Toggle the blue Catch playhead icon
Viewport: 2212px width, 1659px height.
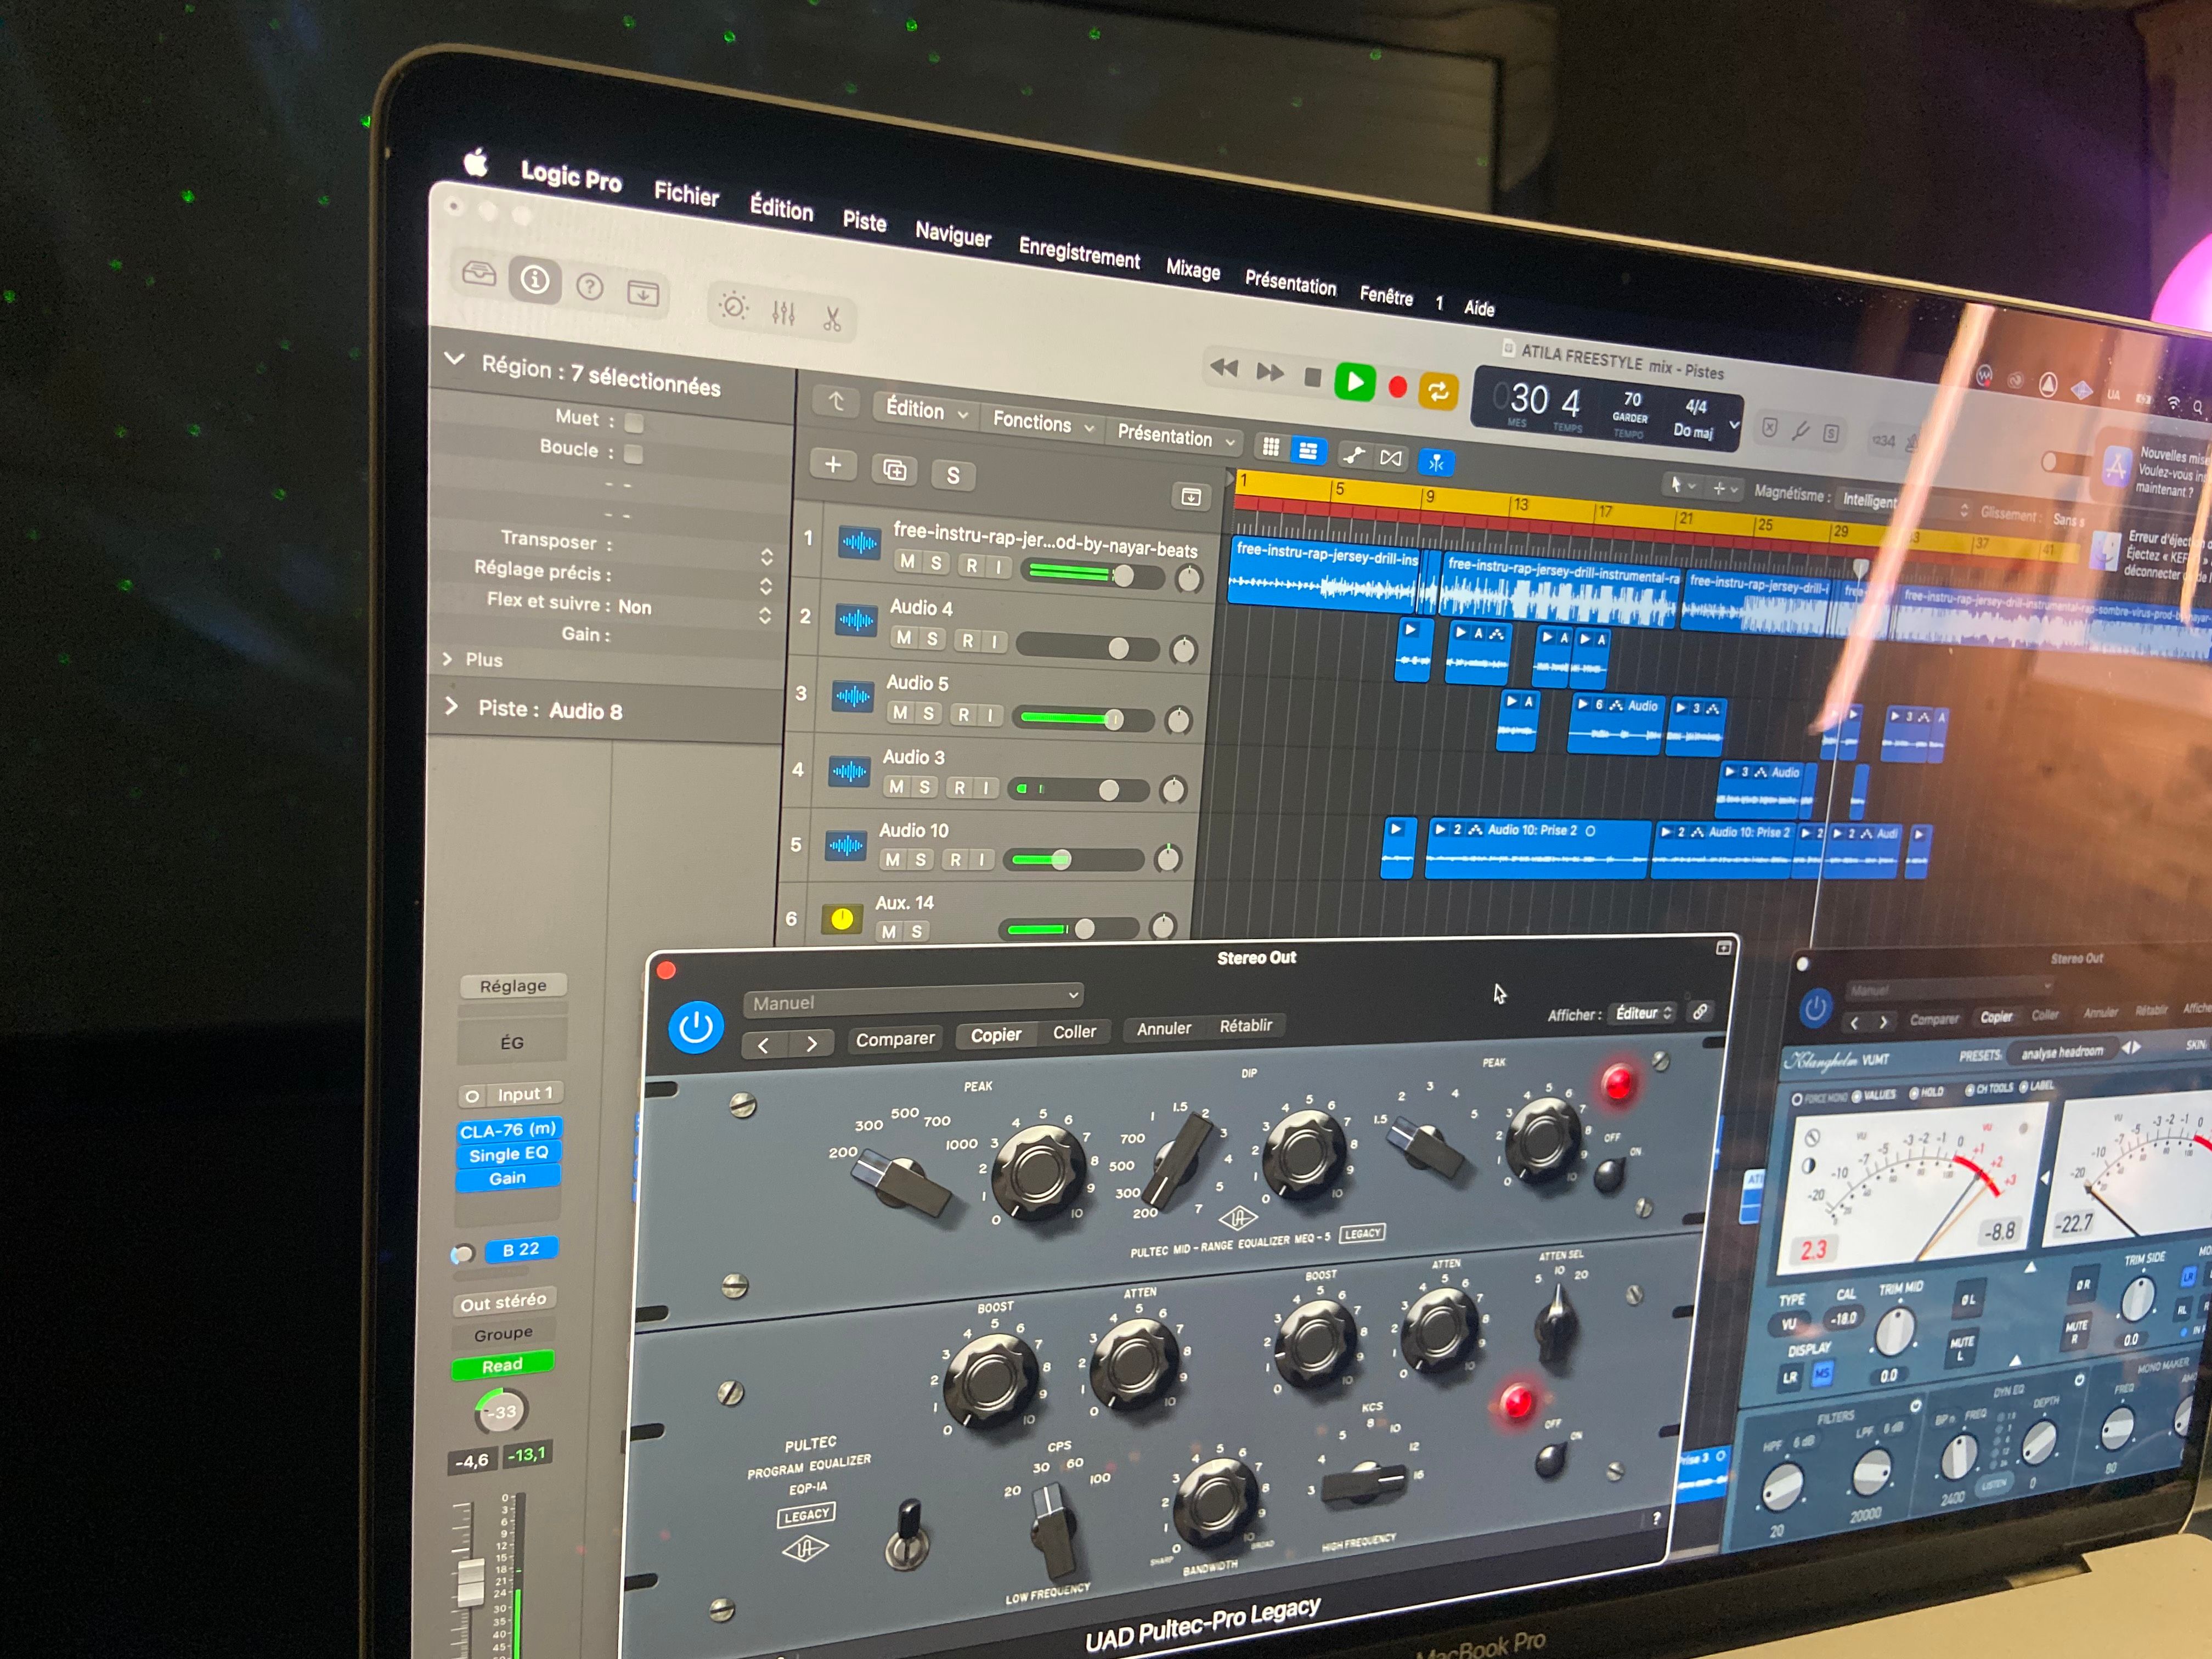click(1436, 462)
